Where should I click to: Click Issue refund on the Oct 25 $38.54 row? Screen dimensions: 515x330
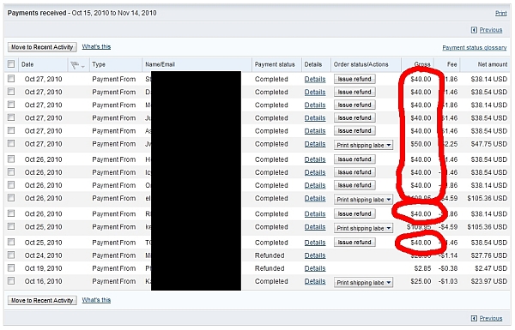pos(354,242)
